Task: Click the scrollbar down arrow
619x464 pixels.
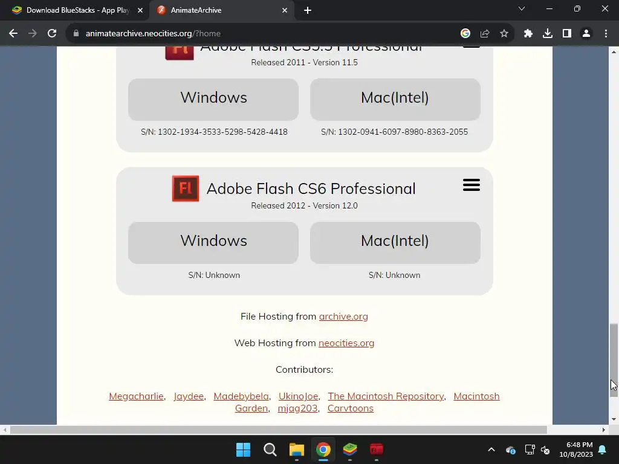Action: (x=614, y=419)
